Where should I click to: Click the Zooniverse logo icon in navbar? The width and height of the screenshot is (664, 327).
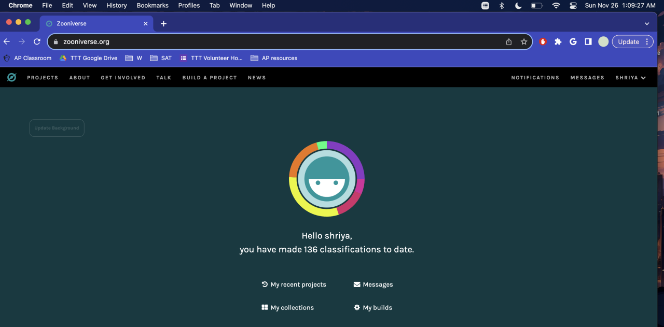click(11, 77)
